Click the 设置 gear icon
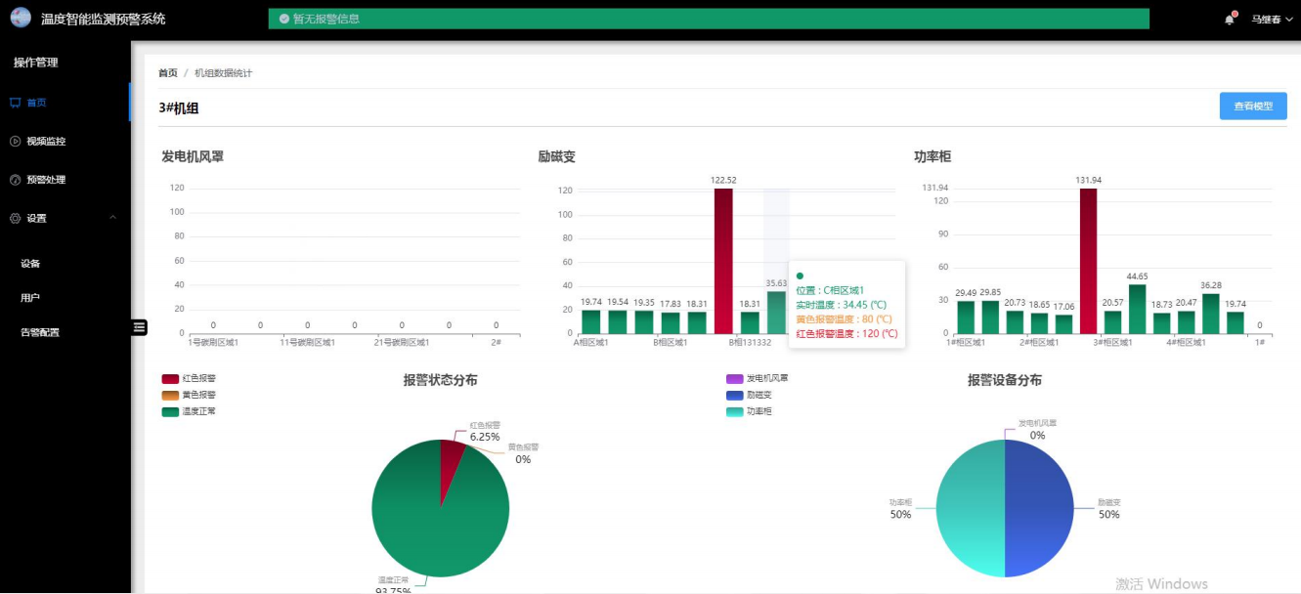 [x=15, y=219]
